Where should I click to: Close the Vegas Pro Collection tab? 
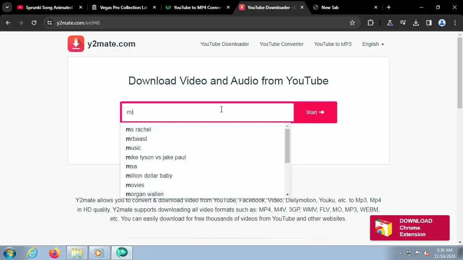point(154,7)
